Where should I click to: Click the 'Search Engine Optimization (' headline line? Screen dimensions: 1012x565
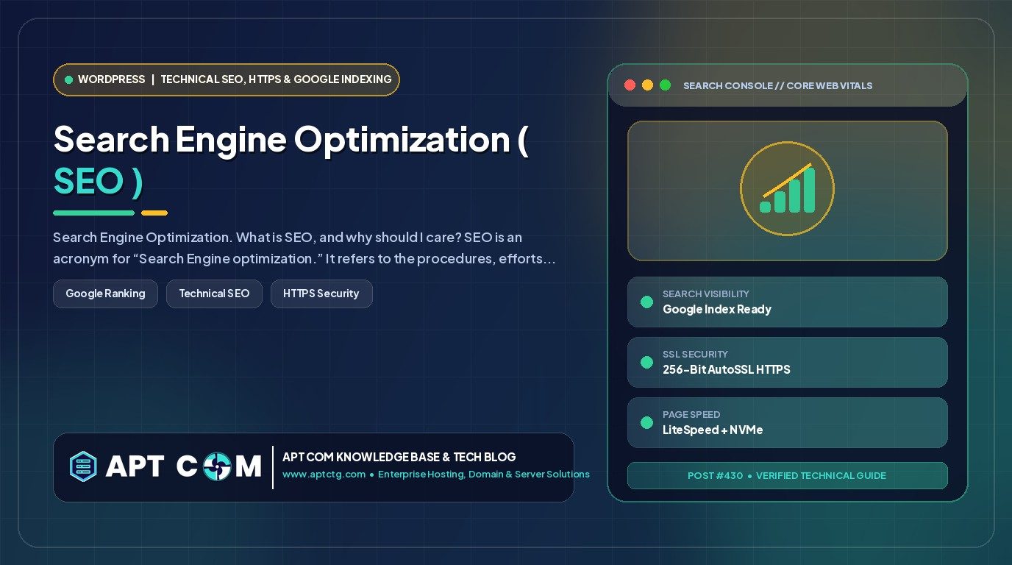[x=291, y=139]
